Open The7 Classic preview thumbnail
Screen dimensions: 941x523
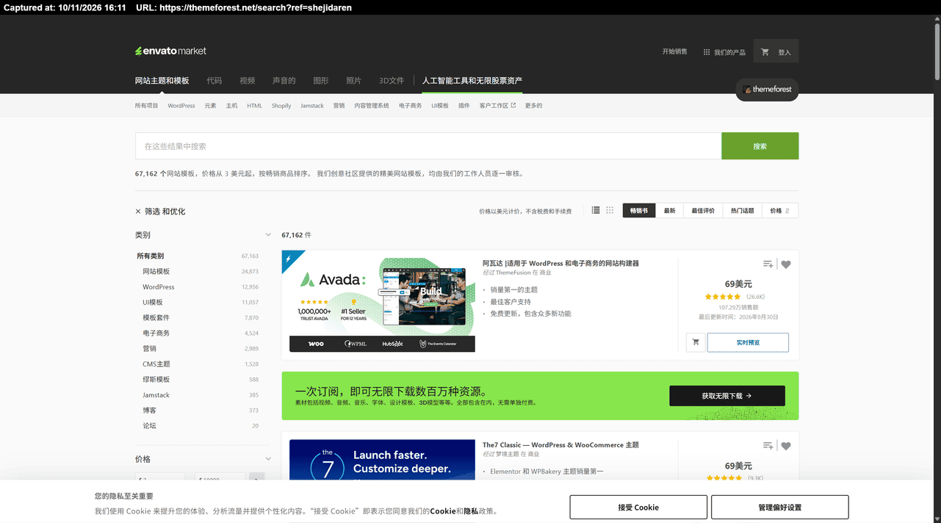click(382, 460)
